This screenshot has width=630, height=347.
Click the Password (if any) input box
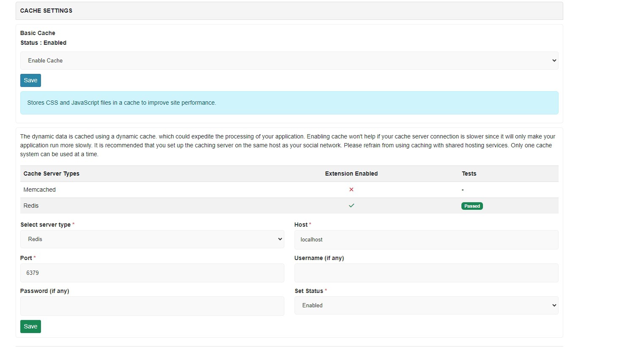click(152, 306)
